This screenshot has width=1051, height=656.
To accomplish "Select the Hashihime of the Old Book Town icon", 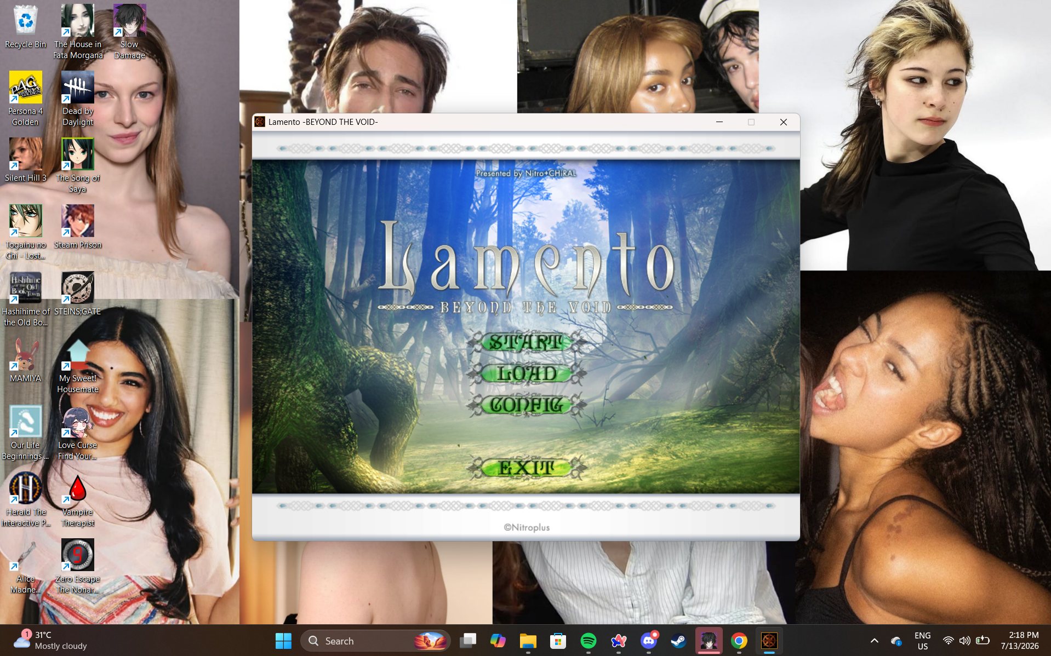I will pyautogui.click(x=26, y=299).
